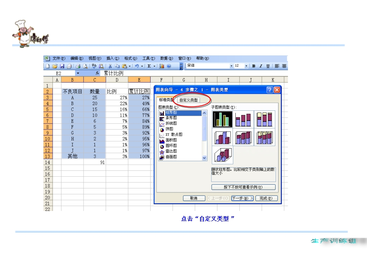
Task: Open the Name Box dropdown showing E2
Action: click(78, 73)
